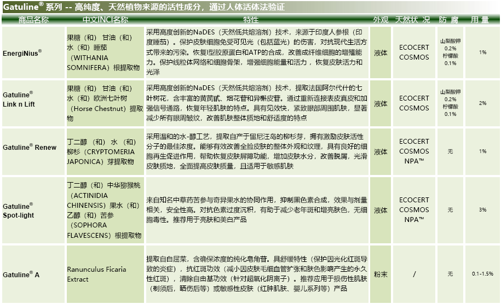The height and width of the screenshot is (304, 501).
Task: Click the 1% dosage for Gatuline Renew
Action: [x=482, y=151]
